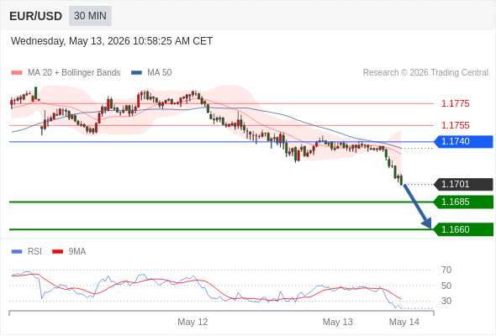Click the blue RSI legend swatch
The image size is (496, 336).
17,252
